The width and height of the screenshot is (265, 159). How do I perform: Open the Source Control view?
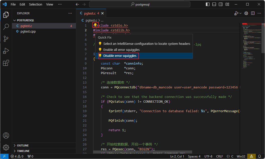coord(6,39)
